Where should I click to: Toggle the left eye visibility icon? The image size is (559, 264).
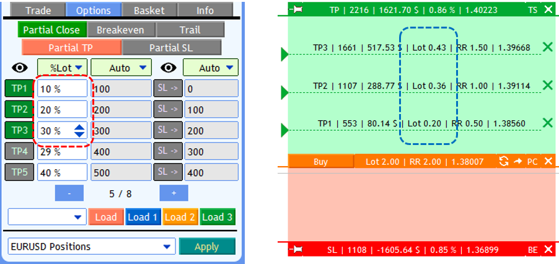point(20,68)
